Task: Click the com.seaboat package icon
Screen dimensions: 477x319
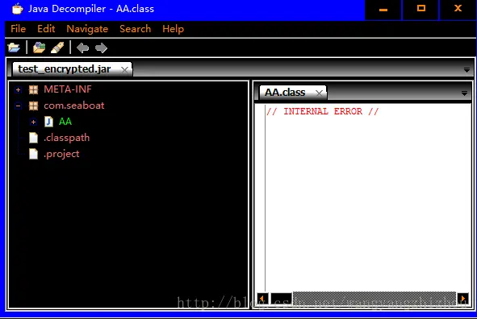Action: pos(33,106)
